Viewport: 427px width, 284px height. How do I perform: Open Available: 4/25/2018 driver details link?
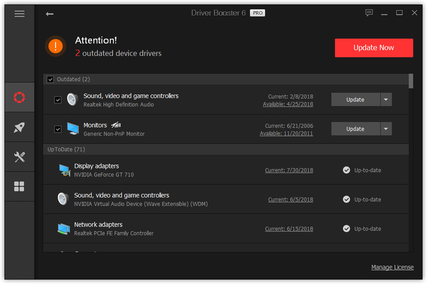(288, 104)
